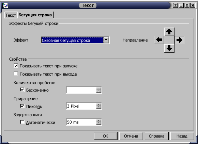Image resolution: width=198 pixels, height=144 pixels.
Task: Decrease the 50 ms delay stepper
Action: [98, 124]
